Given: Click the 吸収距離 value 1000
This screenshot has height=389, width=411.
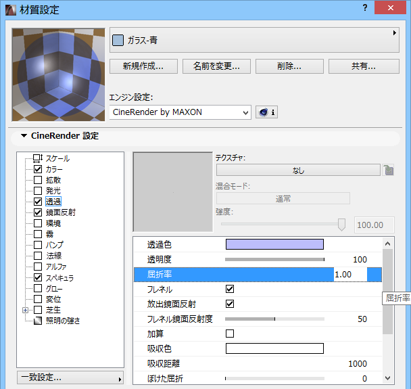Looking at the screenshot, I should pos(358,363).
